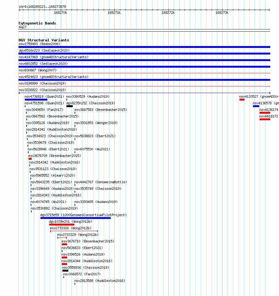This screenshot has height=296, width=279.
Task: Open nsv4147969 (gnomADStructuralVariants) variant label
Action: (x=54, y=57)
